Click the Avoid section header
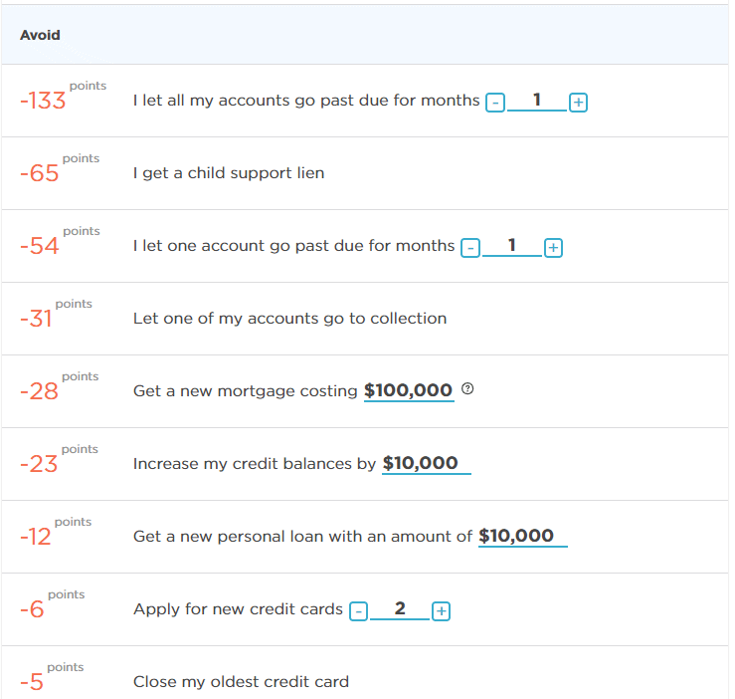The width and height of the screenshot is (735, 699). 40,35
